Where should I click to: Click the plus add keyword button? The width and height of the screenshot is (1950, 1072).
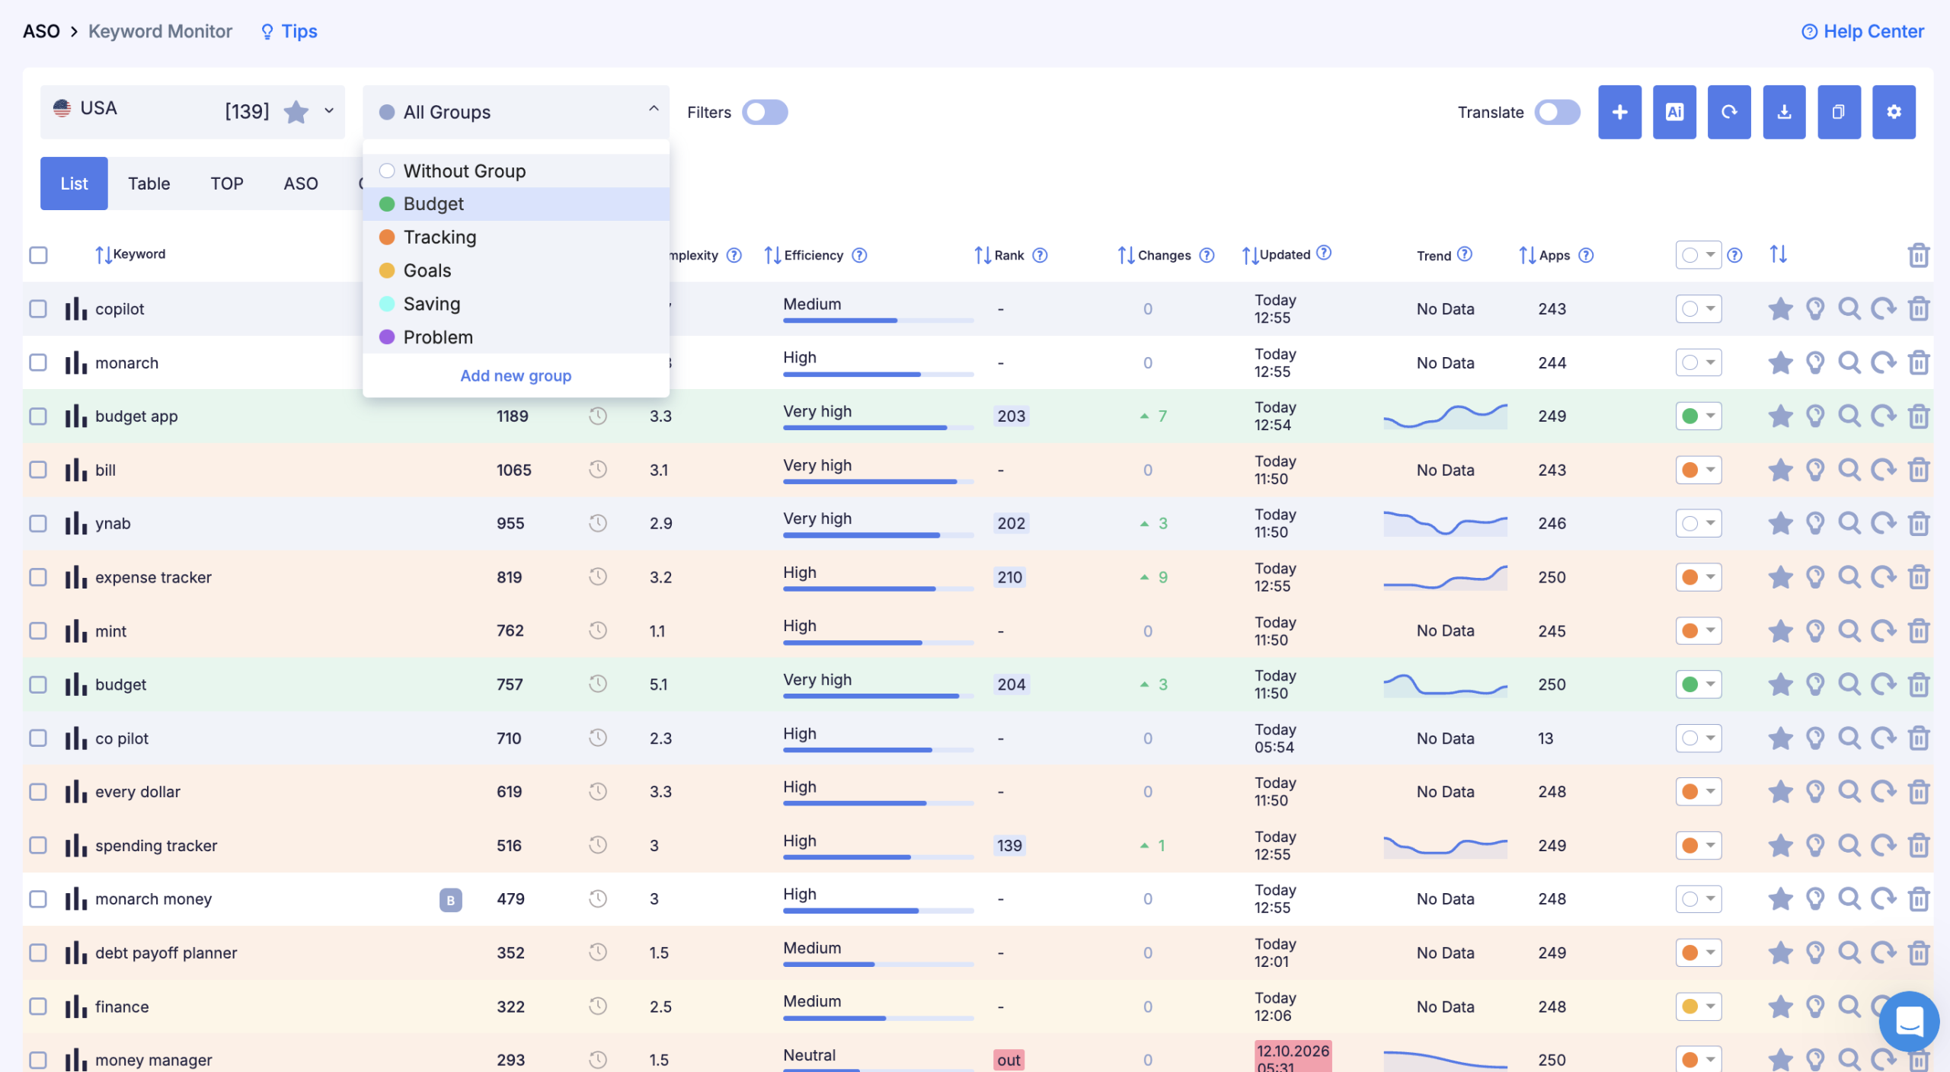pos(1619,112)
